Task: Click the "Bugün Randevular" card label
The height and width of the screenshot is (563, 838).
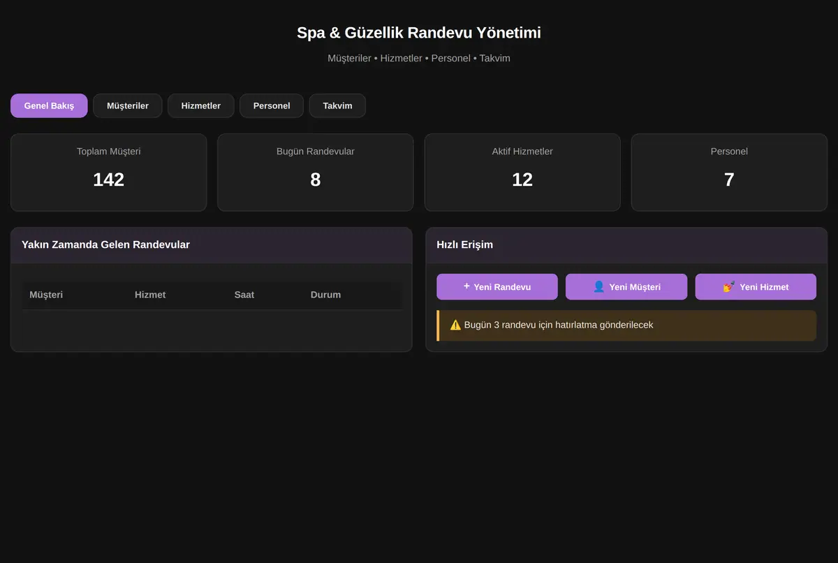Action: click(316, 151)
